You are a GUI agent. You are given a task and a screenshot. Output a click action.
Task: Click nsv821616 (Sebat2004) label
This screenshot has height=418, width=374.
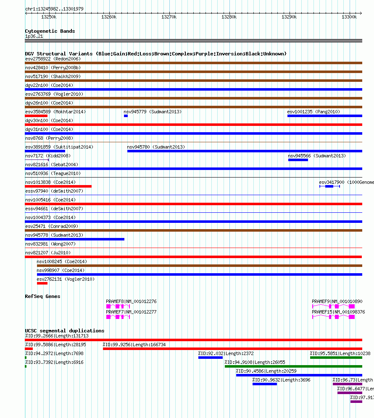tap(52, 165)
